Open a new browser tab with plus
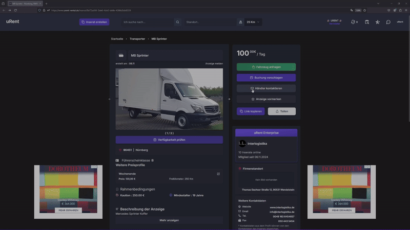410x230 pixels. 46,4
